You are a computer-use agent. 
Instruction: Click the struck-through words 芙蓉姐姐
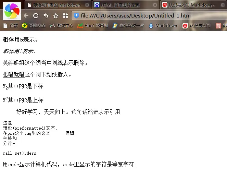click(14, 63)
